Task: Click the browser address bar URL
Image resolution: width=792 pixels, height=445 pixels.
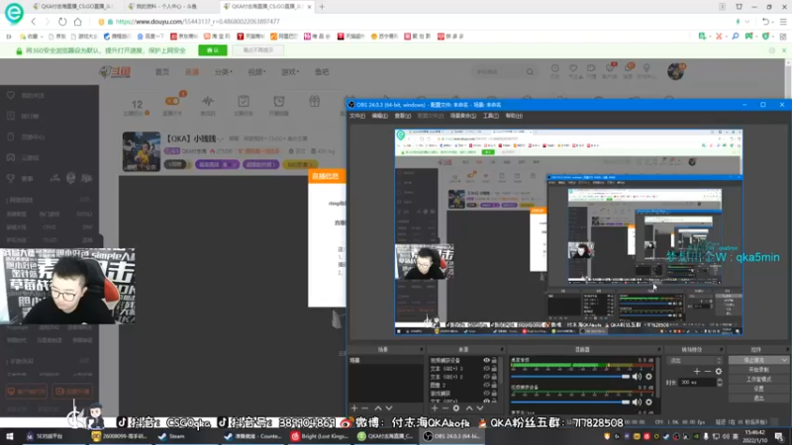Action: click(197, 22)
